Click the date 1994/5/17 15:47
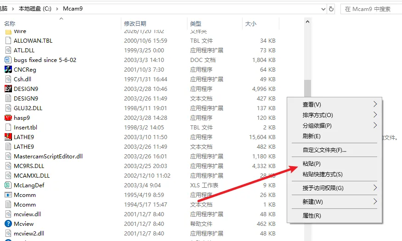 click(x=146, y=205)
